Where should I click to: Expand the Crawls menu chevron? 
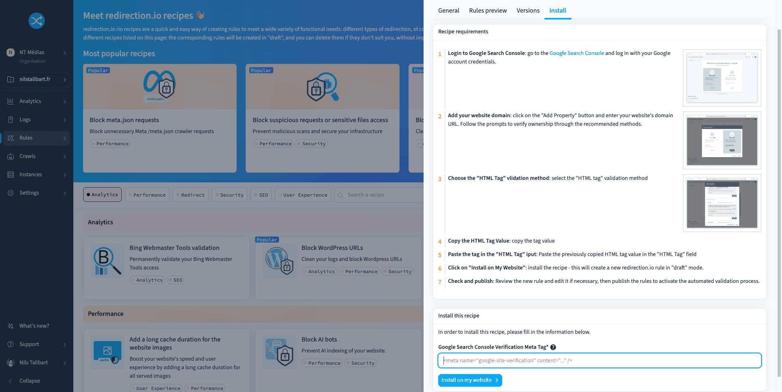point(65,157)
